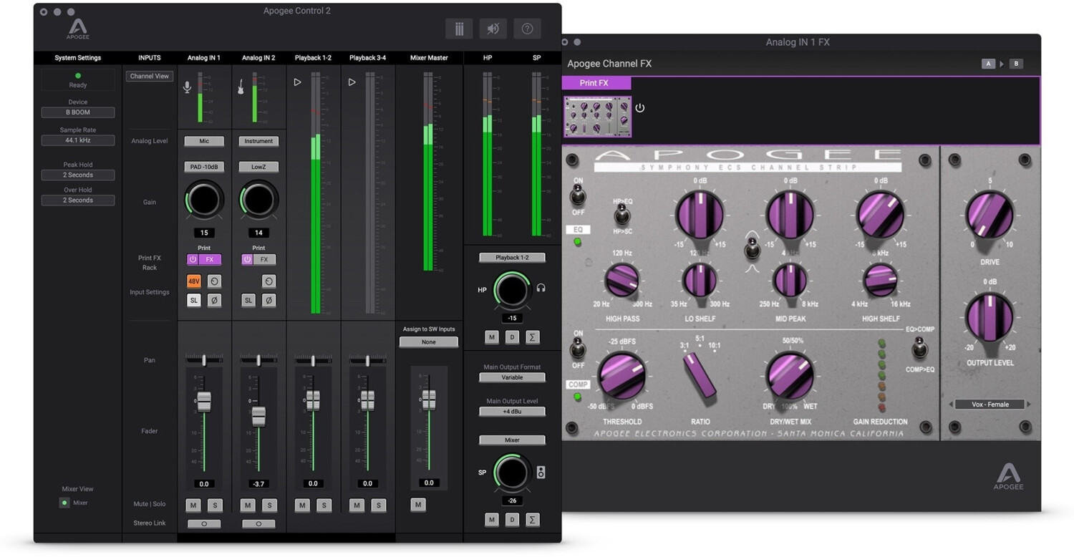
Task: Click the speaker icon beside SP knob
Action: [x=541, y=473]
